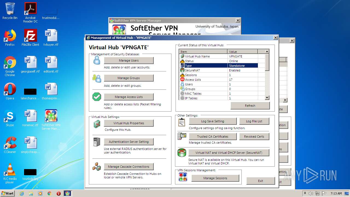Select the Firefox desktop icon
This screenshot has width=350, height=197.
click(10, 38)
